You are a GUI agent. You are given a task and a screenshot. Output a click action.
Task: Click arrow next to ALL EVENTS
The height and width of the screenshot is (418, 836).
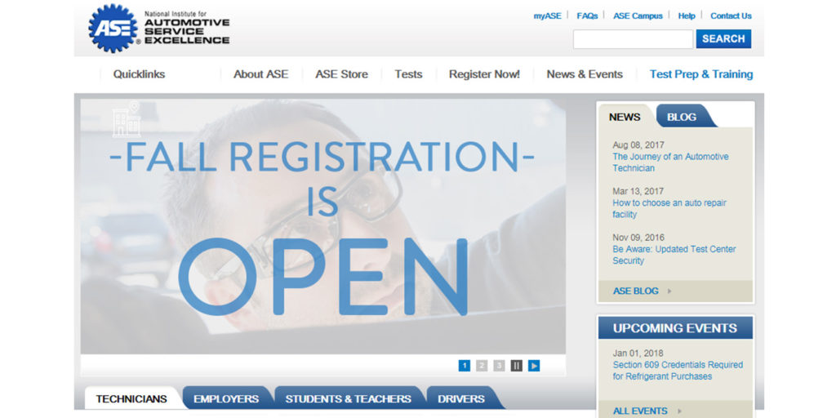(x=679, y=411)
